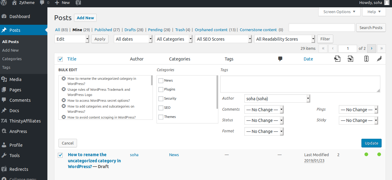Sort by the comments bubble column header
The height and width of the screenshot is (180, 392).
280,59
